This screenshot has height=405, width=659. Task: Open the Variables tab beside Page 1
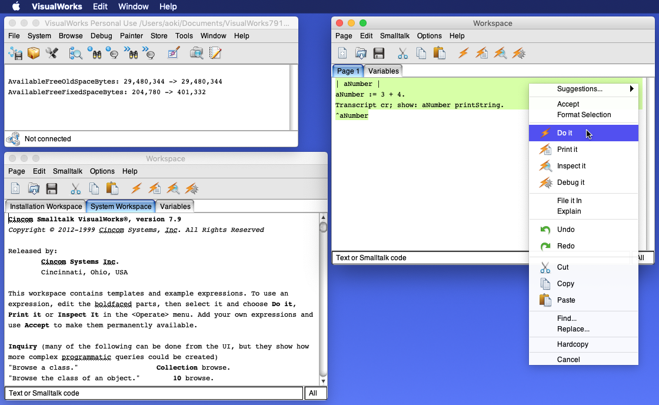tap(383, 71)
